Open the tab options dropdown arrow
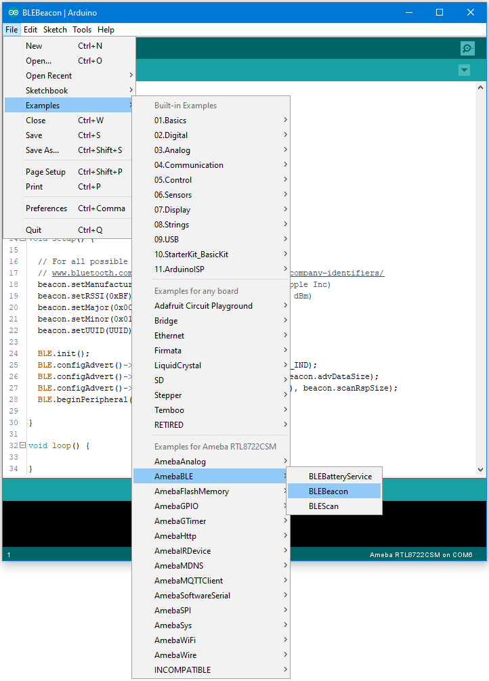The width and height of the screenshot is (489, 681). click(464, 70)
